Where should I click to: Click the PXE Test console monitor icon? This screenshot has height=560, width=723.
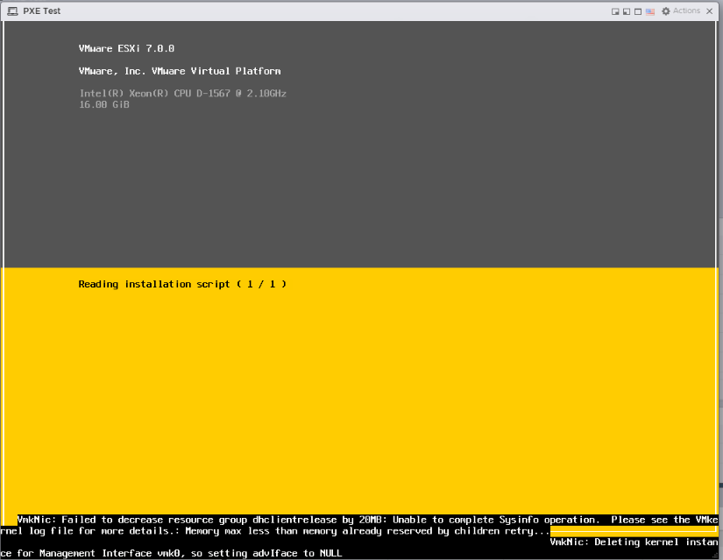[12, 11]
